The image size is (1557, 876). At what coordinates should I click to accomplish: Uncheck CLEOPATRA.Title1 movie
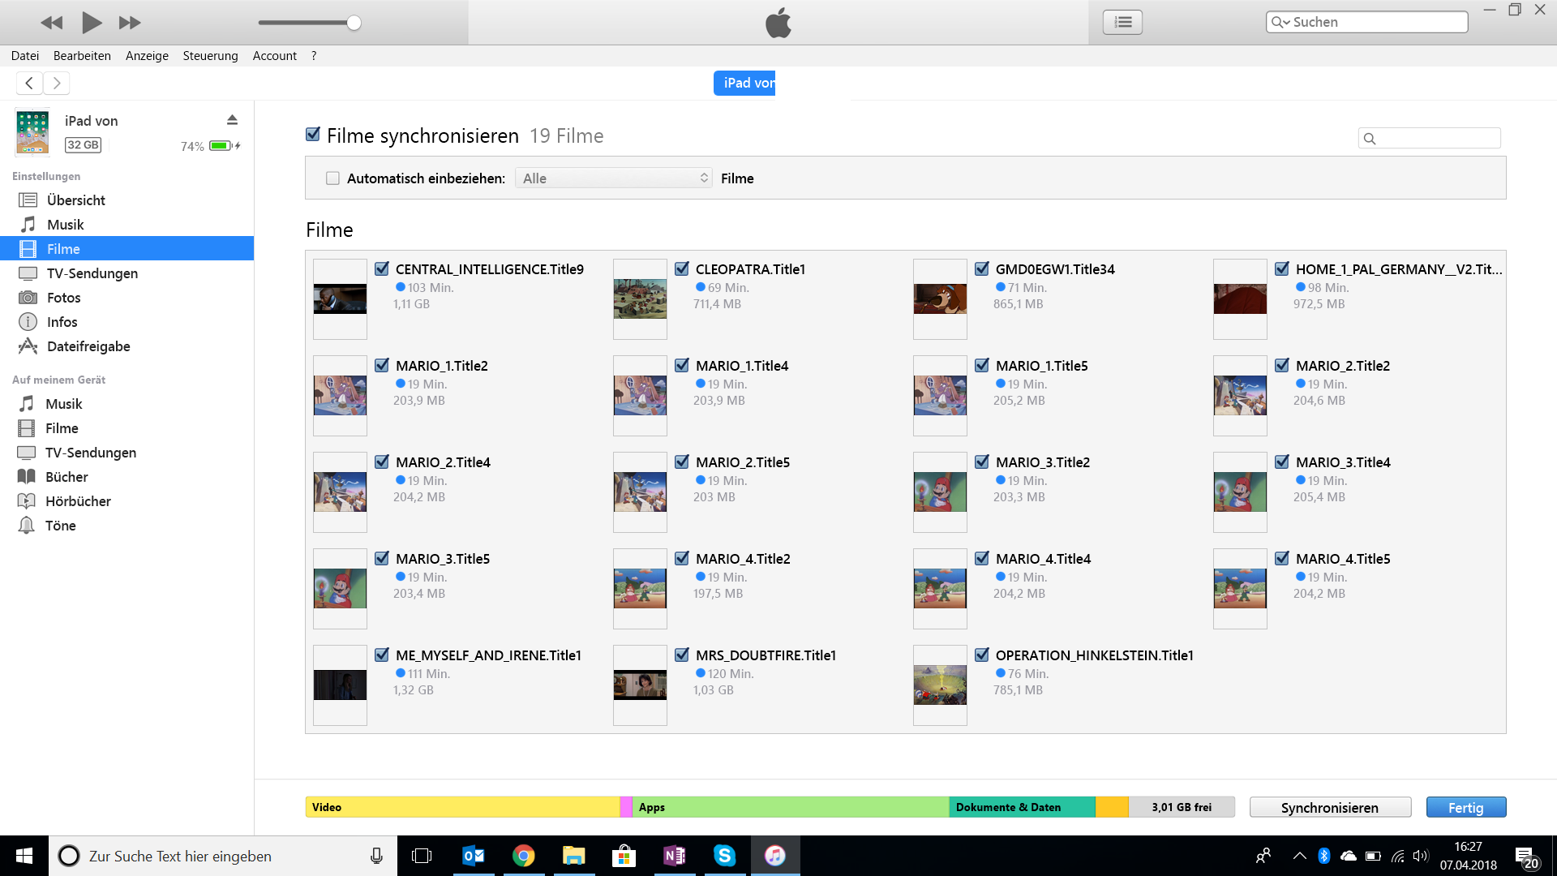coord(682,268)
